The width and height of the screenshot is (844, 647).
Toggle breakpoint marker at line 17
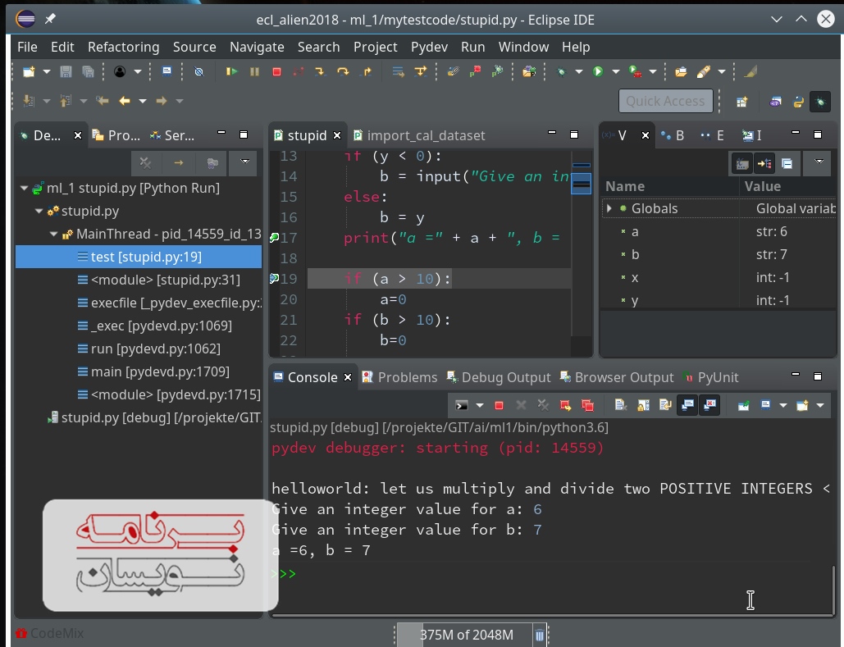(275, 238)
